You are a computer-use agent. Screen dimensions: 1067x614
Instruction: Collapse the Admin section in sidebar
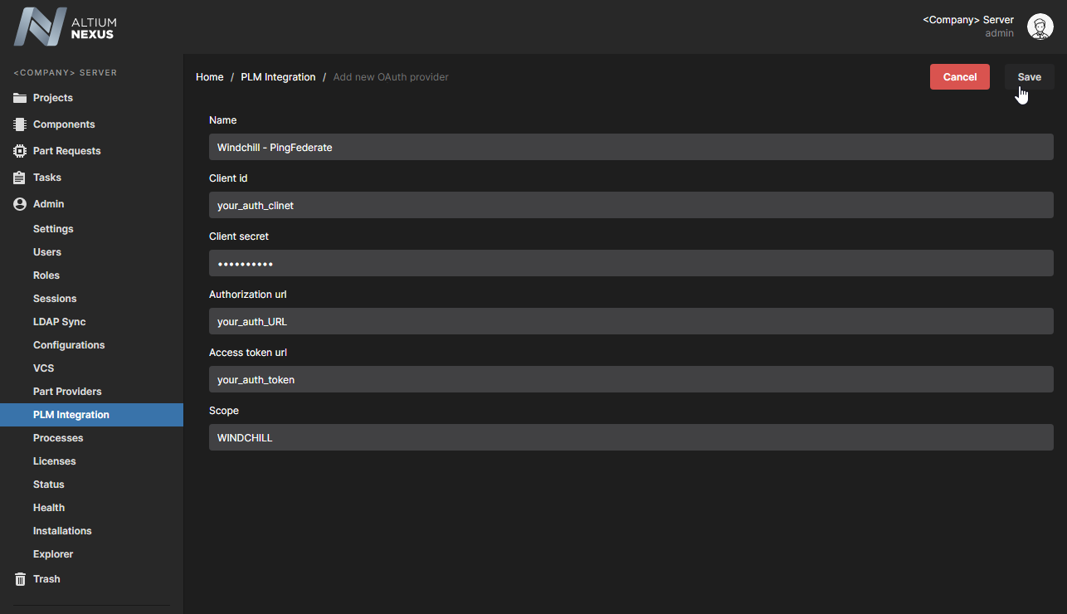pyautogui.click(x=48, y=204)
